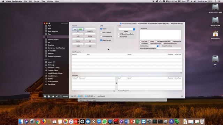Open Kernel and Kext Patches section
The image size is (223, 125).
click(56, 48)
